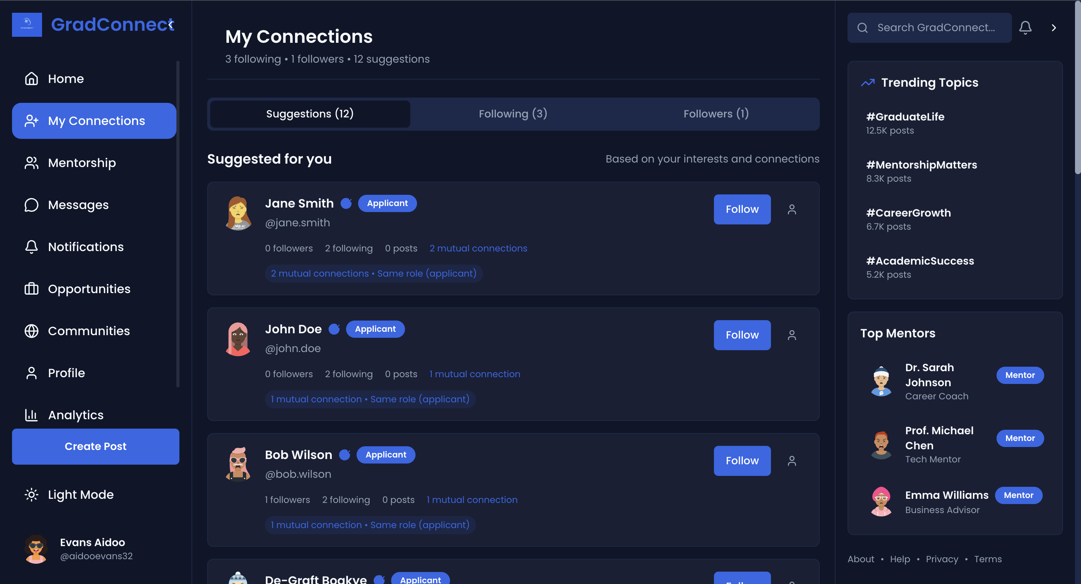The height and width of the screenshot is (584, 1081).
Task: Select the Mentorship icon in sidebar
Action: tap(31, 163)
